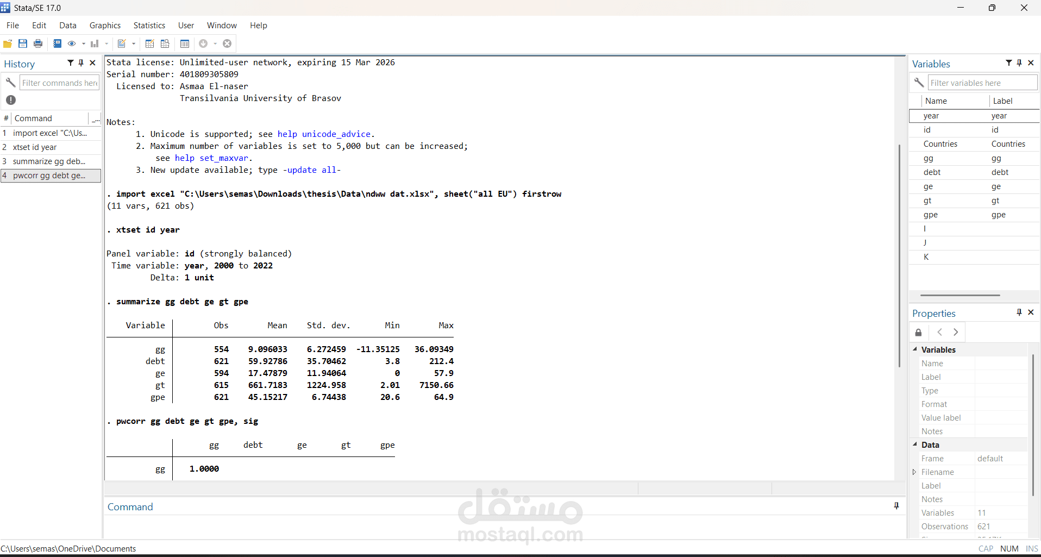The height and width of the screenshot is (557, 1041).
Task: Click the update all link
Action: tap(311, 170)
